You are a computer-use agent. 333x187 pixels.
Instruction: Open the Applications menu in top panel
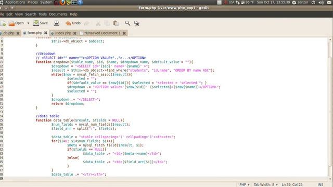tap(15, 2)
